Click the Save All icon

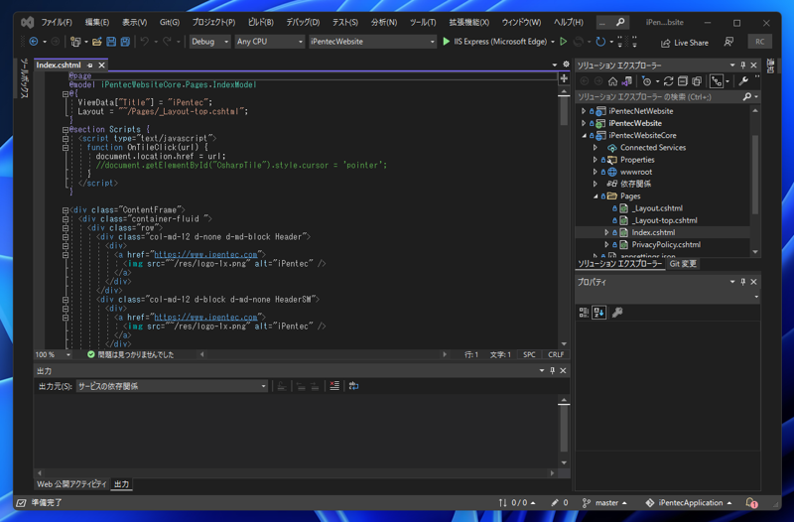click(x=125, y=42)
